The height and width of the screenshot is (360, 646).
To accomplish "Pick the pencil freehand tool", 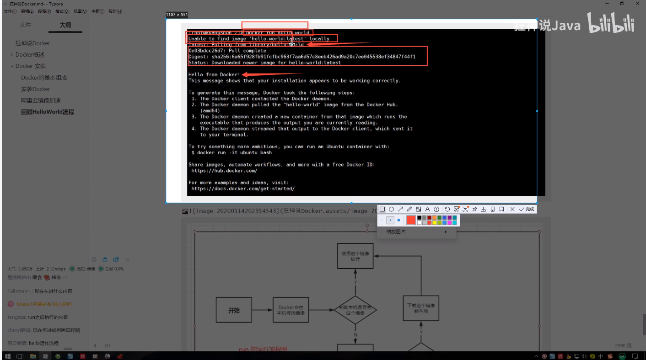I will click(409, 209).
